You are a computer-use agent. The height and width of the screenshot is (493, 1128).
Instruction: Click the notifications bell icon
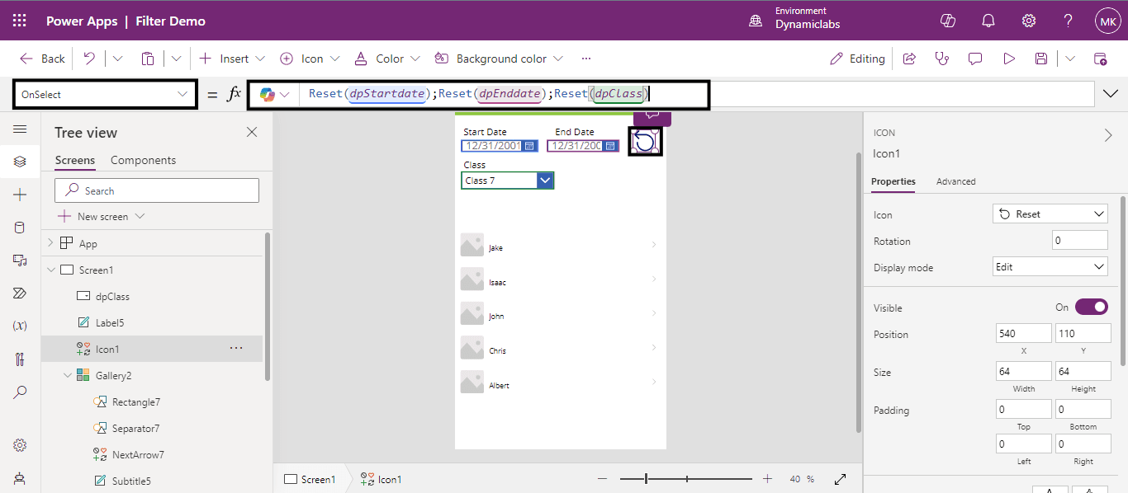(x=988, y=21)
